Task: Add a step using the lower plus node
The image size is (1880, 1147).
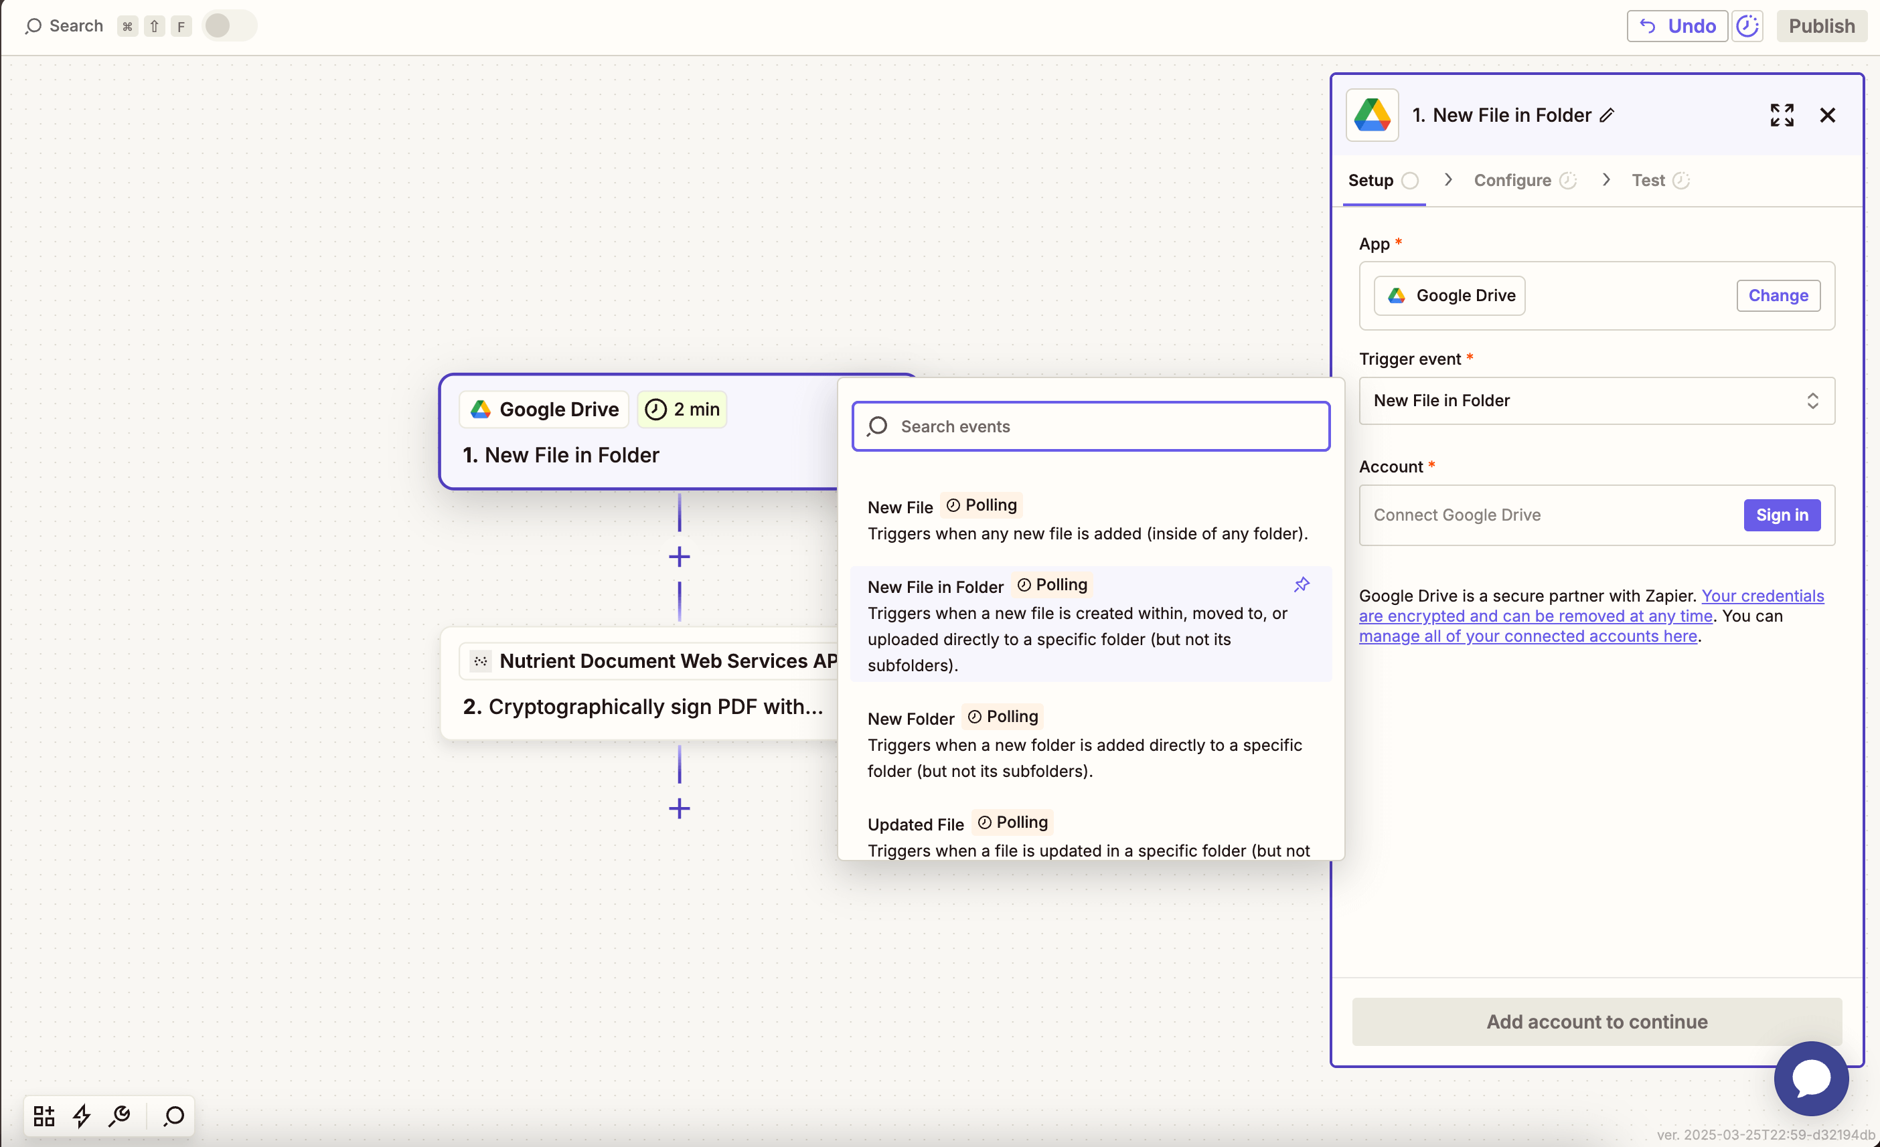Action: (678, 808)
